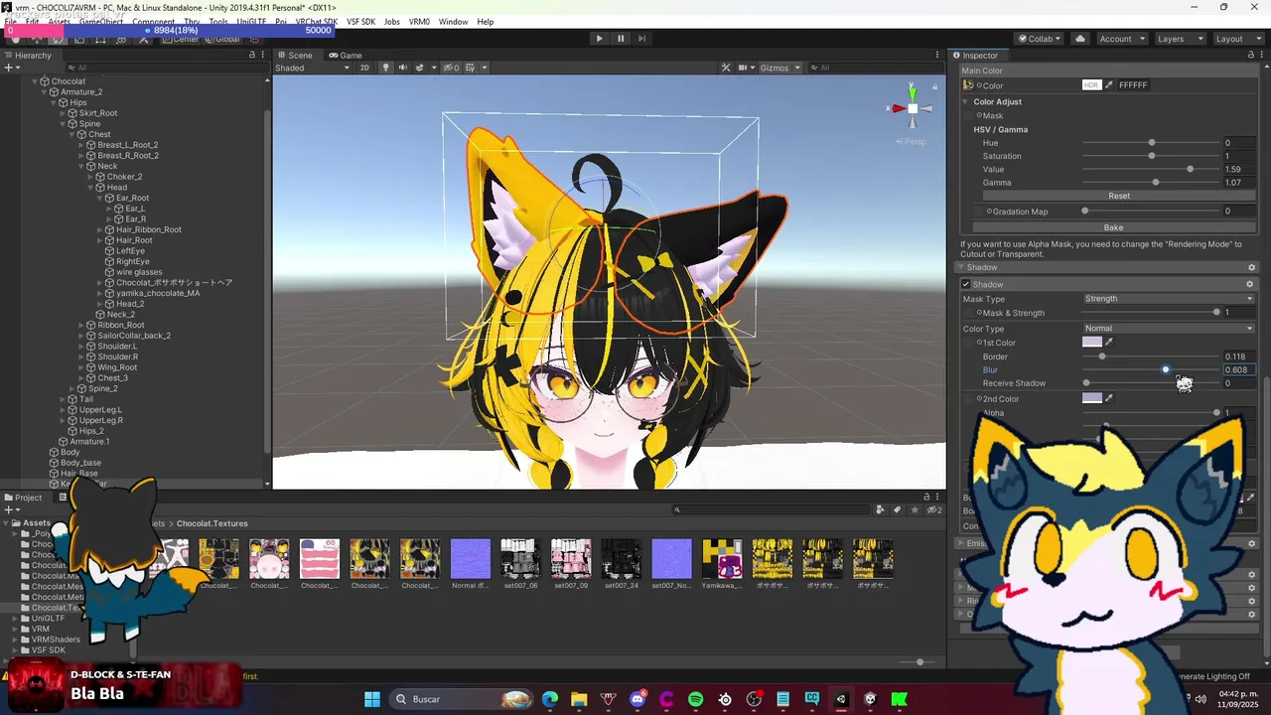Image resolution: width=1271 pixels, height=715 pixels.
Task: Toggle scene audio speaker icon
Action: tap(403, 68)
